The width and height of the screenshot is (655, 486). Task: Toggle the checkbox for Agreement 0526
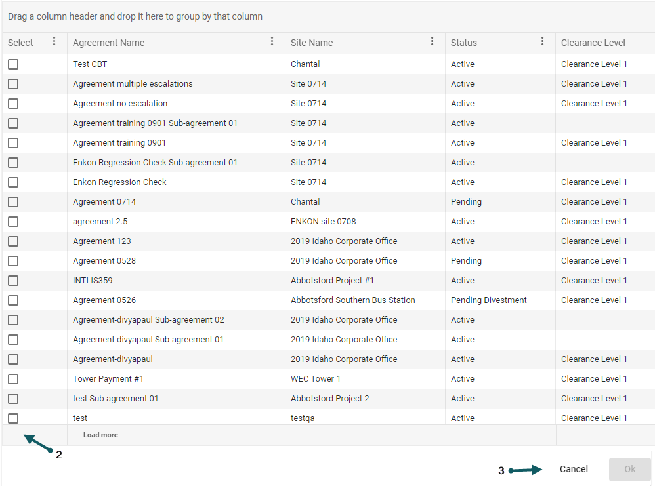click(13, 300)
